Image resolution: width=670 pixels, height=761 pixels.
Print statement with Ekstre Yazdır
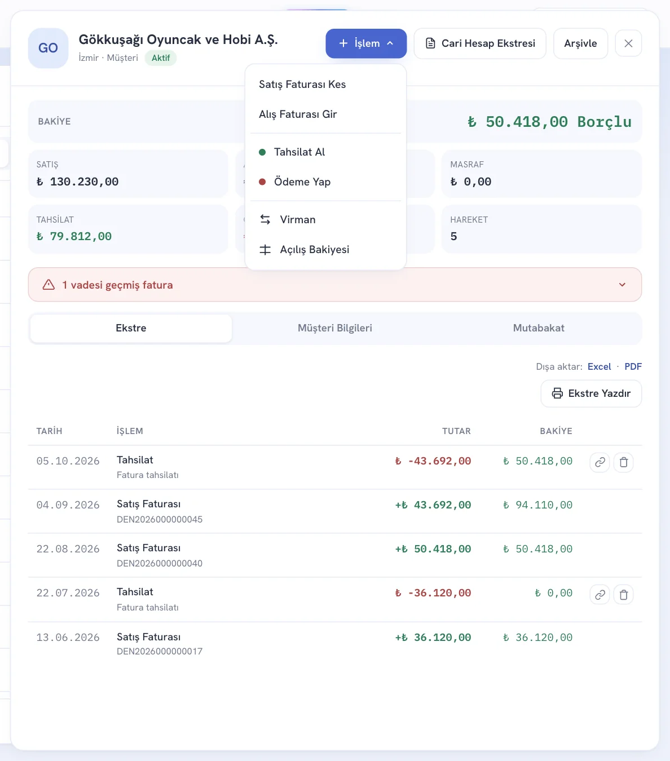coord(591,393)
